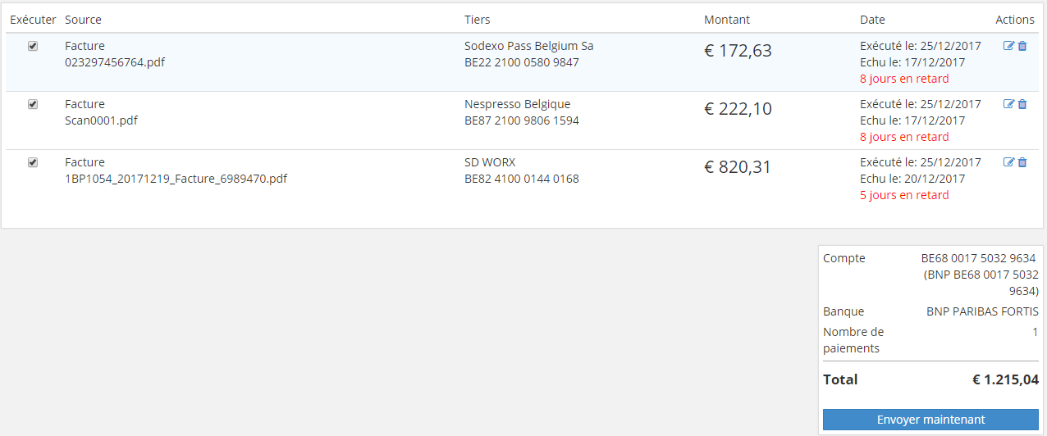1047x436 pixels.
Task: Delete the Nespresso Belgique payment
Action: coord(1022,104)
